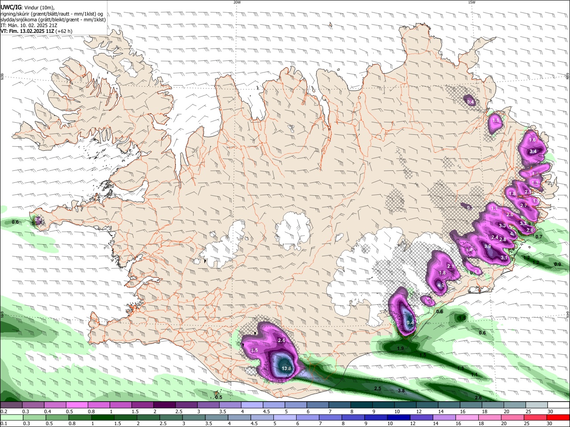Pick the bright red swatch after 30 in bottom legend row

(558, 418)
